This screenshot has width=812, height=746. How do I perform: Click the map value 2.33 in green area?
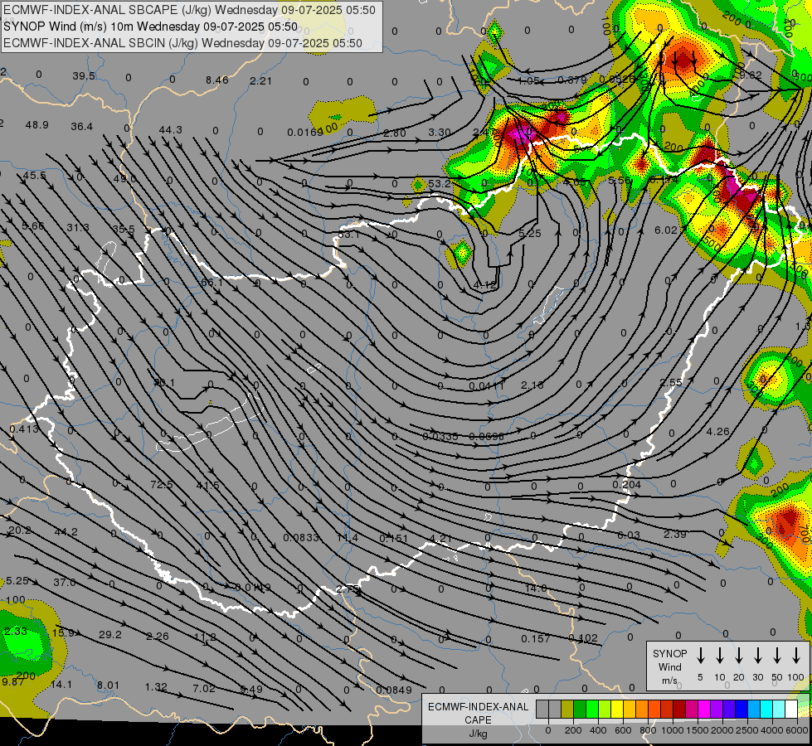(x=16, y=631)
